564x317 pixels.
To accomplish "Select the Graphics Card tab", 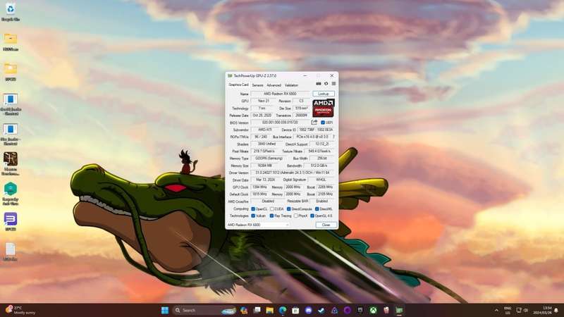I will pos(238,85).
